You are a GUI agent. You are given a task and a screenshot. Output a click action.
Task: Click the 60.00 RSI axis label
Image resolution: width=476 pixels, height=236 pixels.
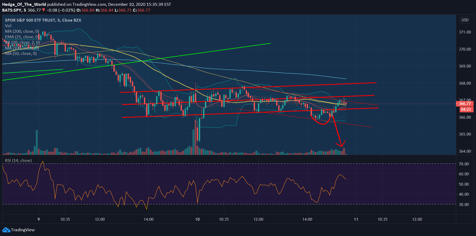[x=464, y=174]
